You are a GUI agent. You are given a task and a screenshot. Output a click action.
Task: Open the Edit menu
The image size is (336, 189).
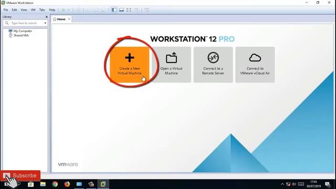tap(14, 10)
